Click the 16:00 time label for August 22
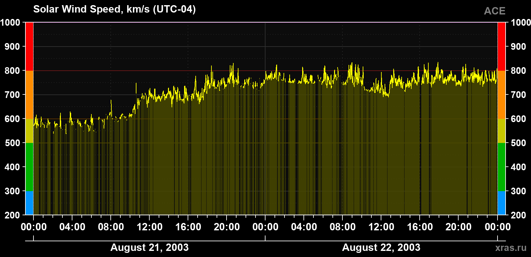Viewport: 531px width, 257px height. tap(420, 227)
